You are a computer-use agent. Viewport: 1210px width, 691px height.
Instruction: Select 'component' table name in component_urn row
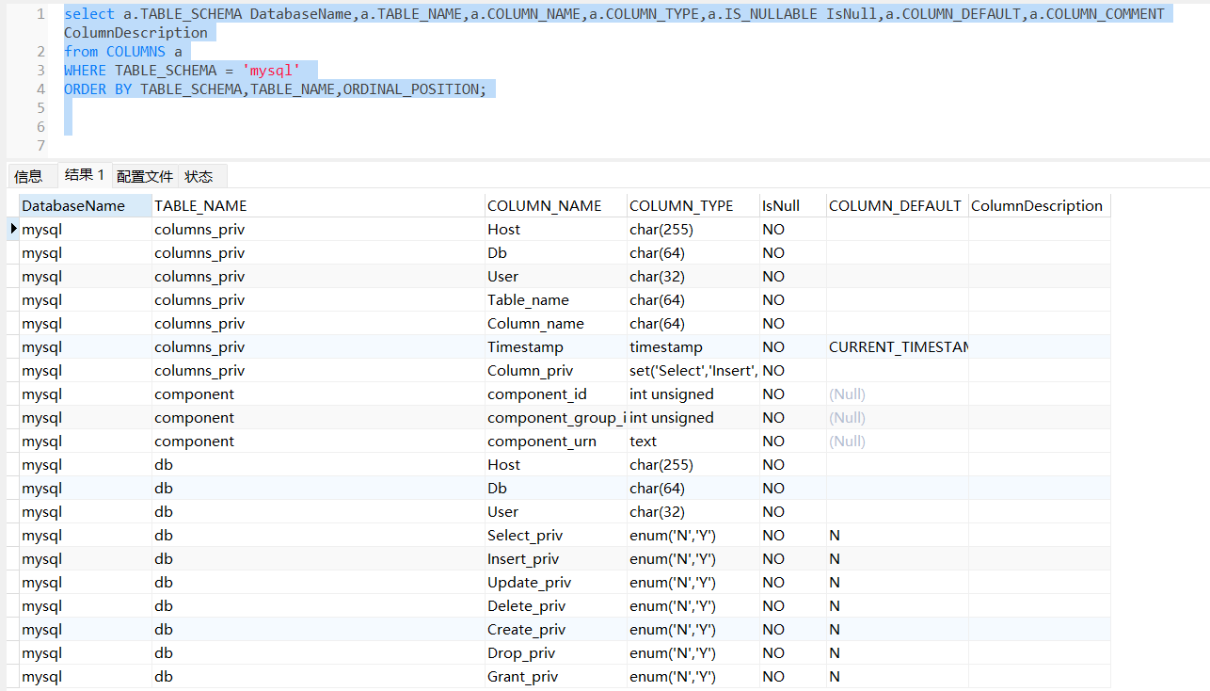[x=318, y=441]
